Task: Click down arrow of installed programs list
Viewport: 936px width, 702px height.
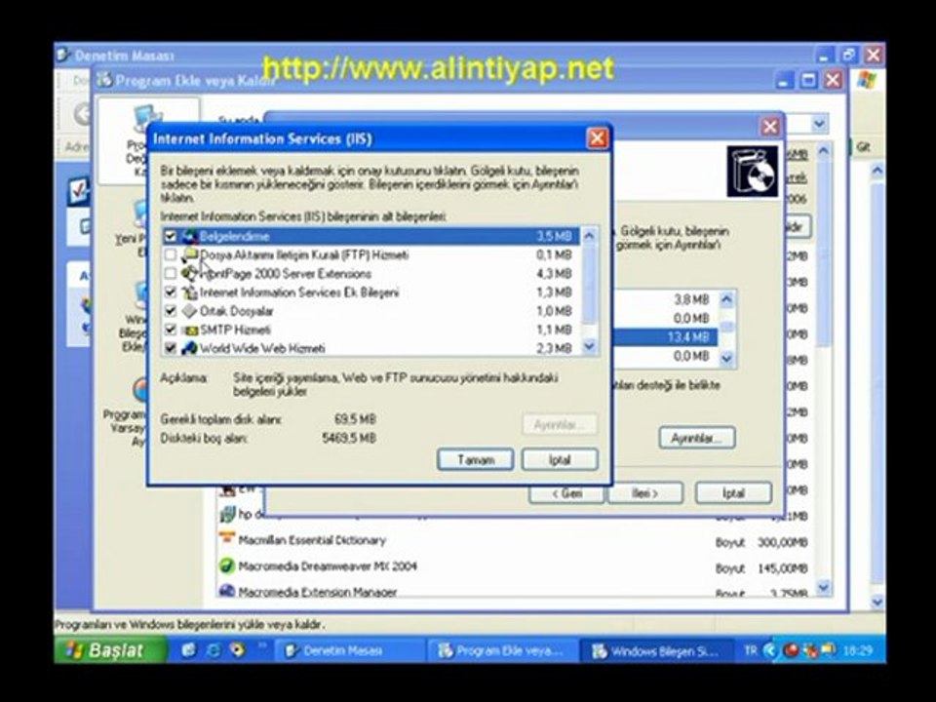Action: pos(823,587)
